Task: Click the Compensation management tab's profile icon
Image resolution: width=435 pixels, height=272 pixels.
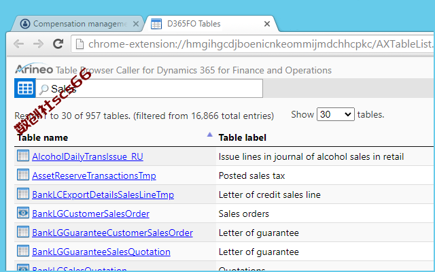Action: (x=25, y=24)
